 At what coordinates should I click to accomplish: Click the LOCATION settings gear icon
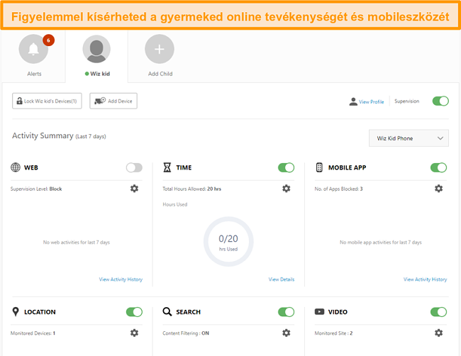tap(134, 333)
